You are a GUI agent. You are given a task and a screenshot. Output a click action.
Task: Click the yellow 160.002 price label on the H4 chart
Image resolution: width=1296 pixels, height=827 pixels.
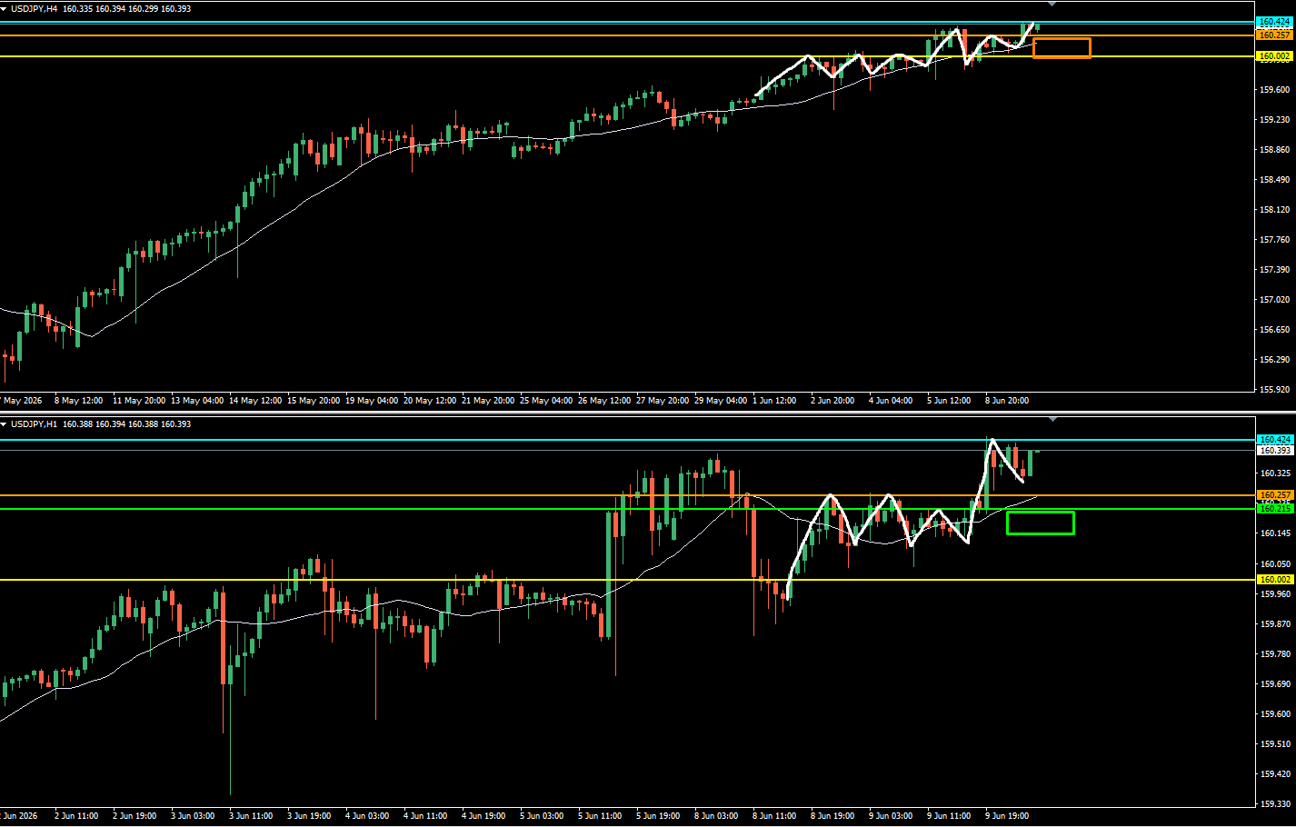(1274, 56)
